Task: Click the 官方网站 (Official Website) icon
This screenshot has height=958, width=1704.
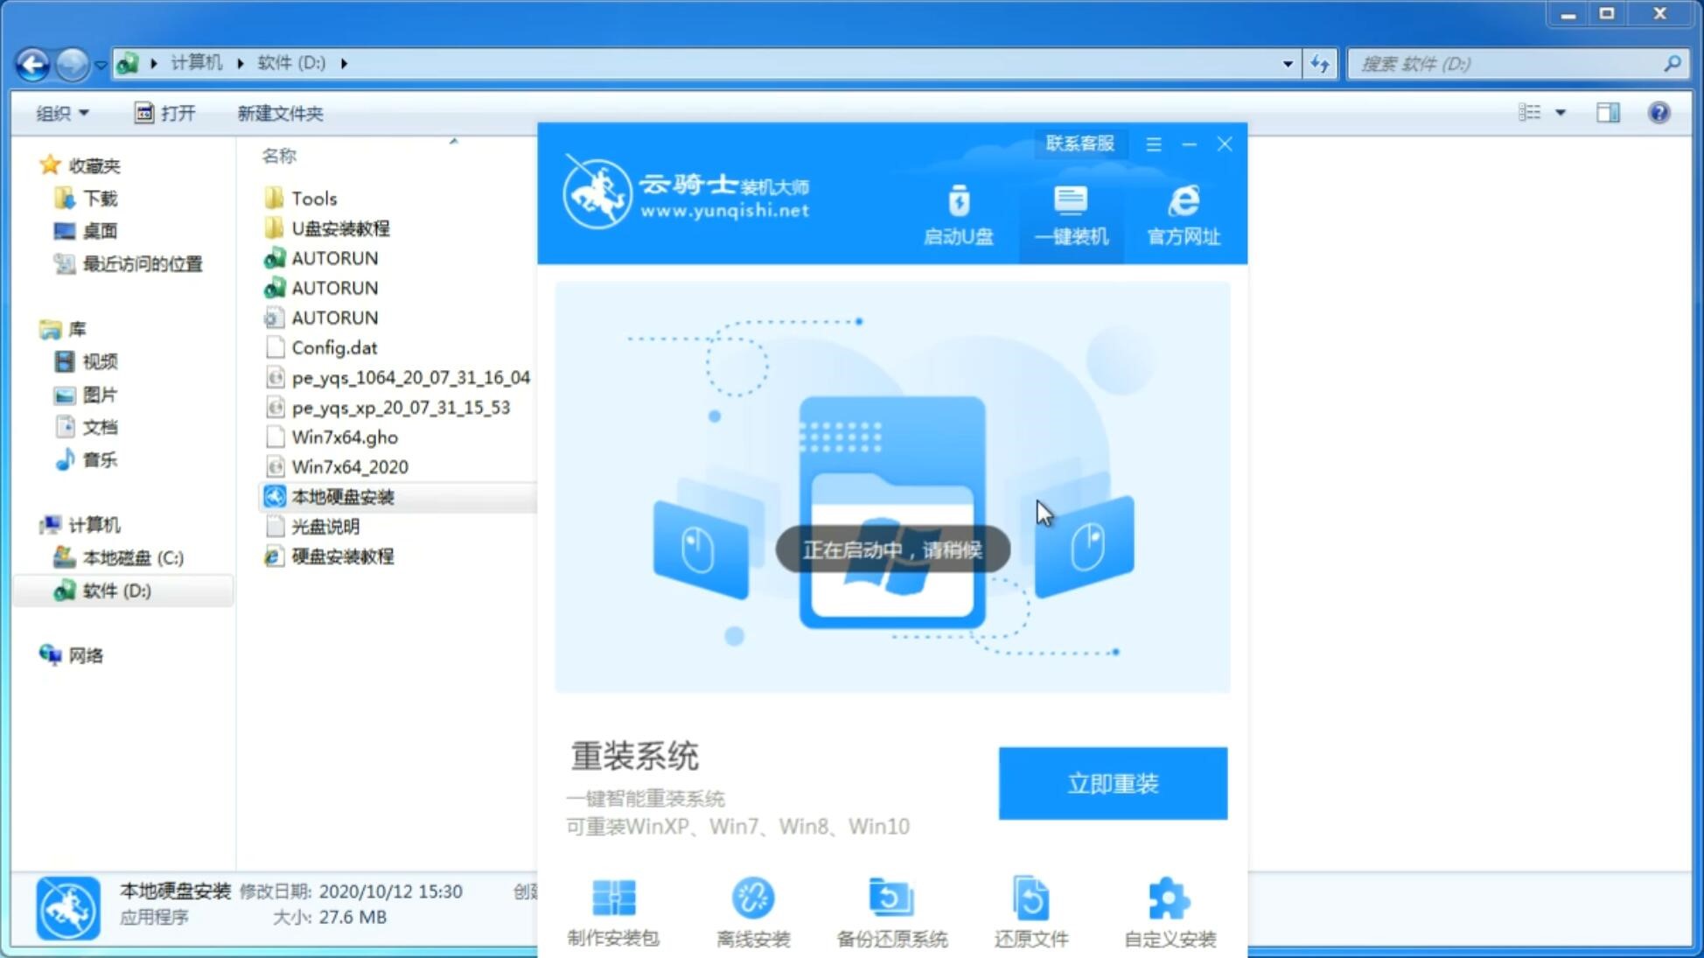Action: click(x=1181, y=214)
